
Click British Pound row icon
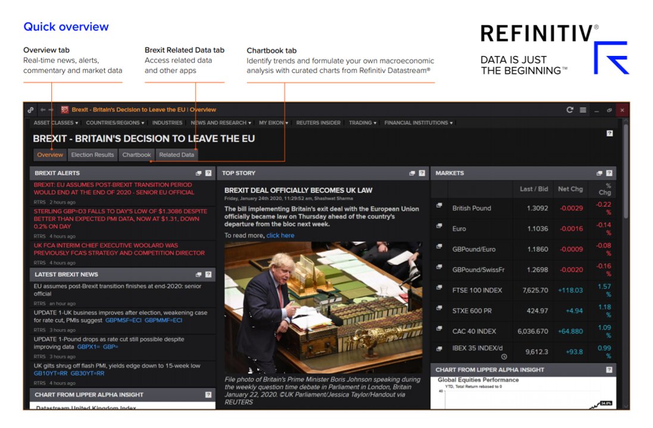coord(439,206)
